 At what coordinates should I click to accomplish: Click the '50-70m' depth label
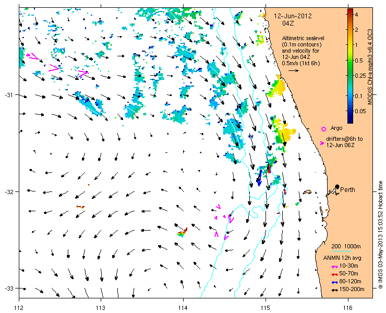tap(348, 273)
